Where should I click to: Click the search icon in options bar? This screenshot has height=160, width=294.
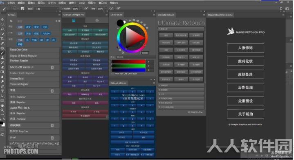(281, 9)
